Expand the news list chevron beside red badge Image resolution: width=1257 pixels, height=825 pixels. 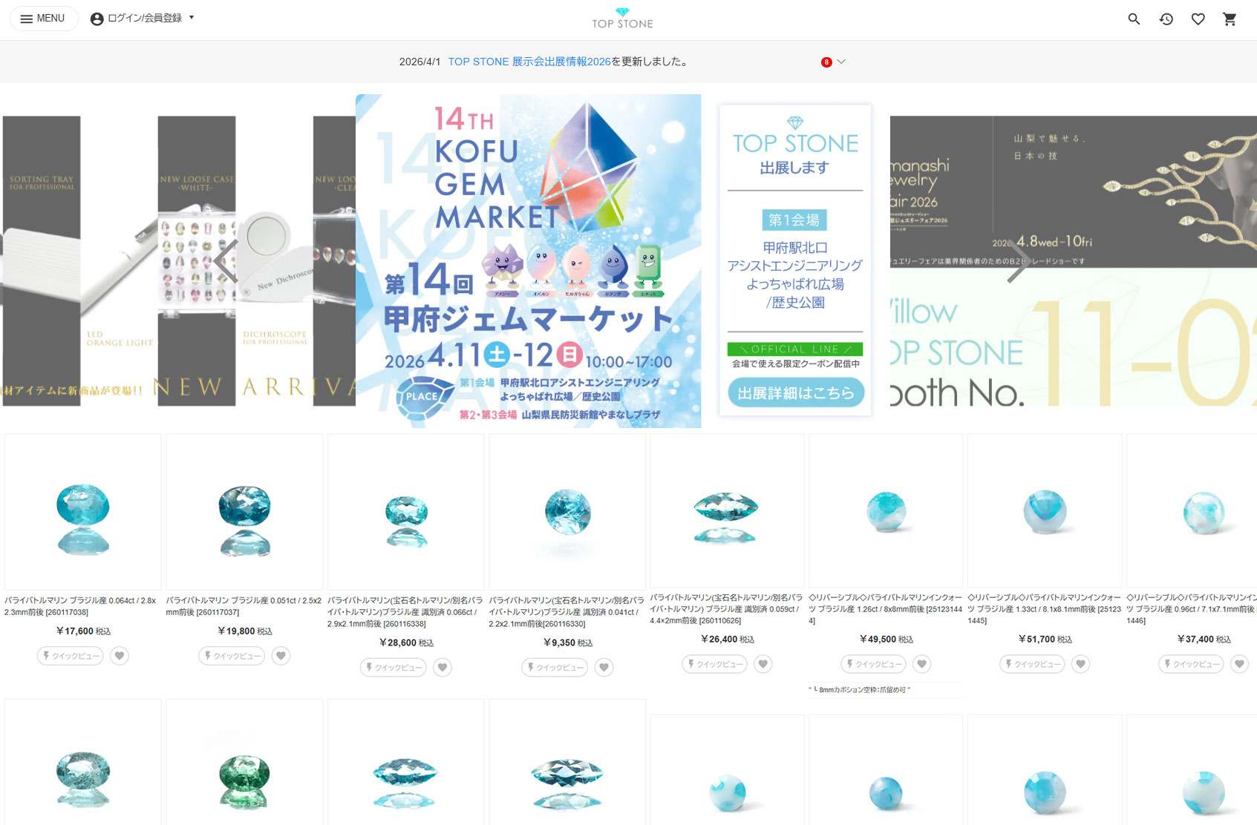841,62
